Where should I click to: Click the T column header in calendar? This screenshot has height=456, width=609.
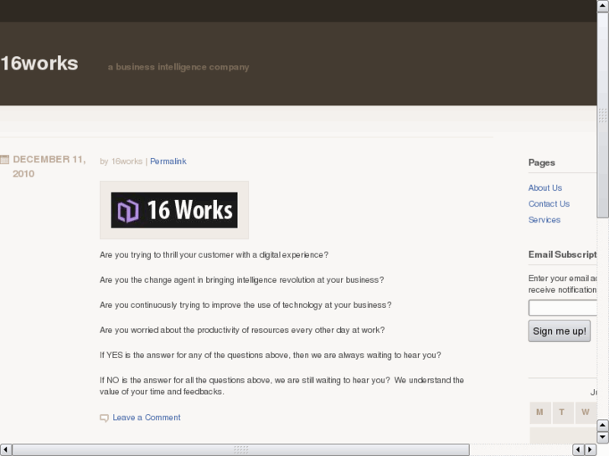tap(561, 412)
